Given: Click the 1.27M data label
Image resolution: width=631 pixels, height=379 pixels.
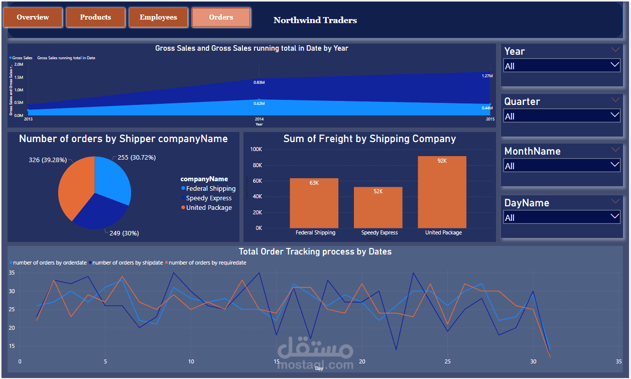Looking at the screenshot, I should click(487, 76).
